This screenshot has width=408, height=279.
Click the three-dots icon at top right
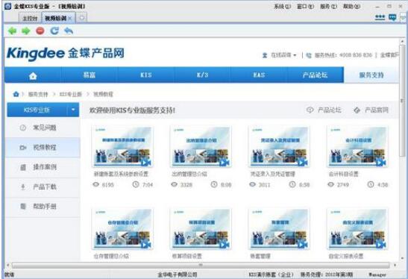coord(380,17)
